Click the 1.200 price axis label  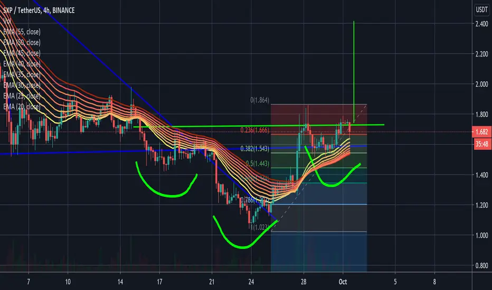pyautogui.click(x=481, y=205)
